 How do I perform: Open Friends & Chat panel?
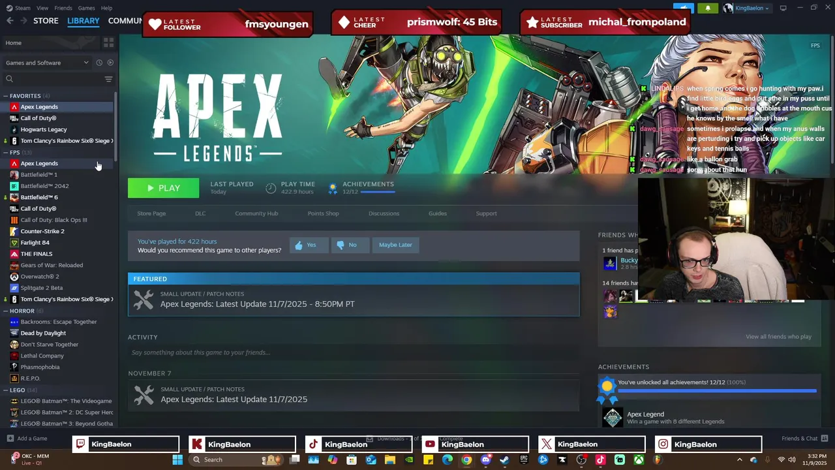click(804, 439)
